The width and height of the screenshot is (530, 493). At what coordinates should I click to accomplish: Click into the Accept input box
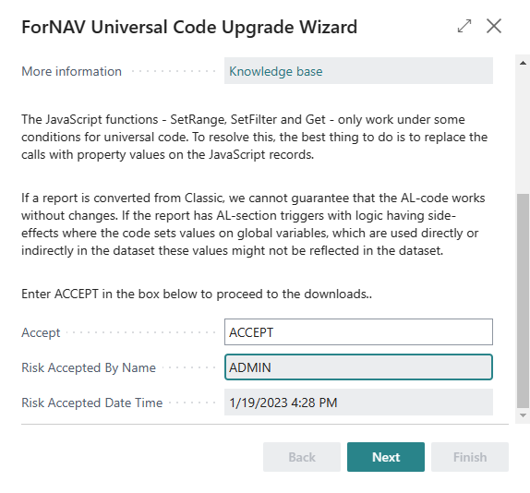pos(358,331)
